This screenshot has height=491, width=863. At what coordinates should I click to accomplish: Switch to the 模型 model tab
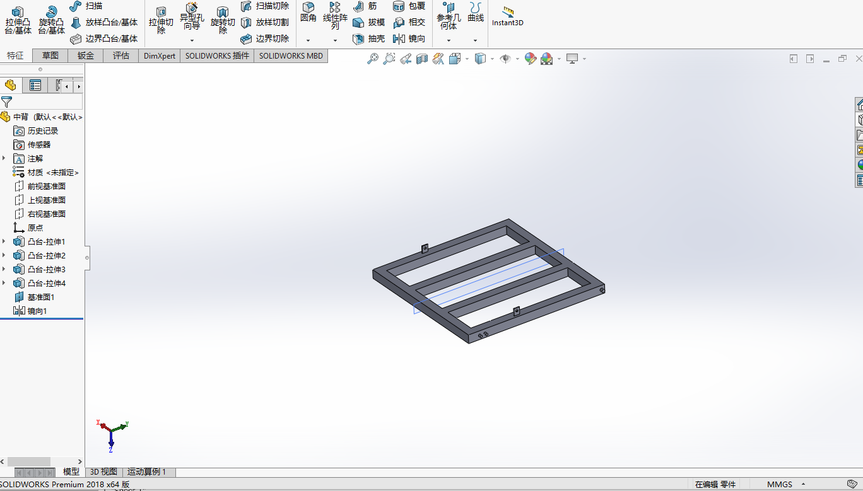click(x=71, y=471)
